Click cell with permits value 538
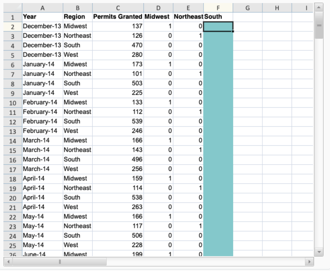 (x=118, y=198)
